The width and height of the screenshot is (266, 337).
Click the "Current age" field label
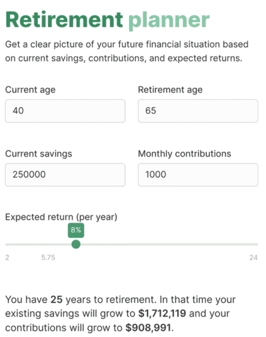(30, 90)
